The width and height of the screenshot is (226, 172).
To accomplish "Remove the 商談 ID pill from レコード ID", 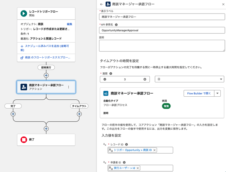I will (x=155, y=150).
